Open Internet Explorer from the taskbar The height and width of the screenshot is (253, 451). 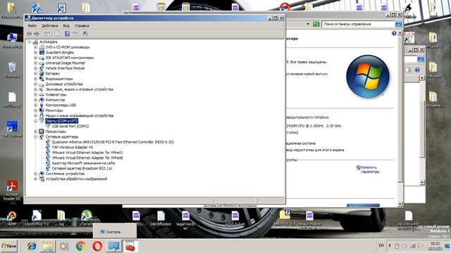coord(32,246)
